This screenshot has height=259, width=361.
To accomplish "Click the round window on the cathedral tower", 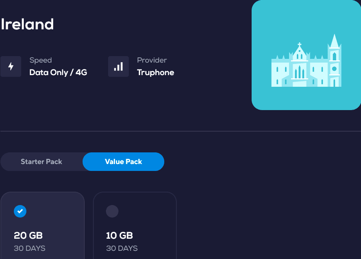I will tap(334, 69).
